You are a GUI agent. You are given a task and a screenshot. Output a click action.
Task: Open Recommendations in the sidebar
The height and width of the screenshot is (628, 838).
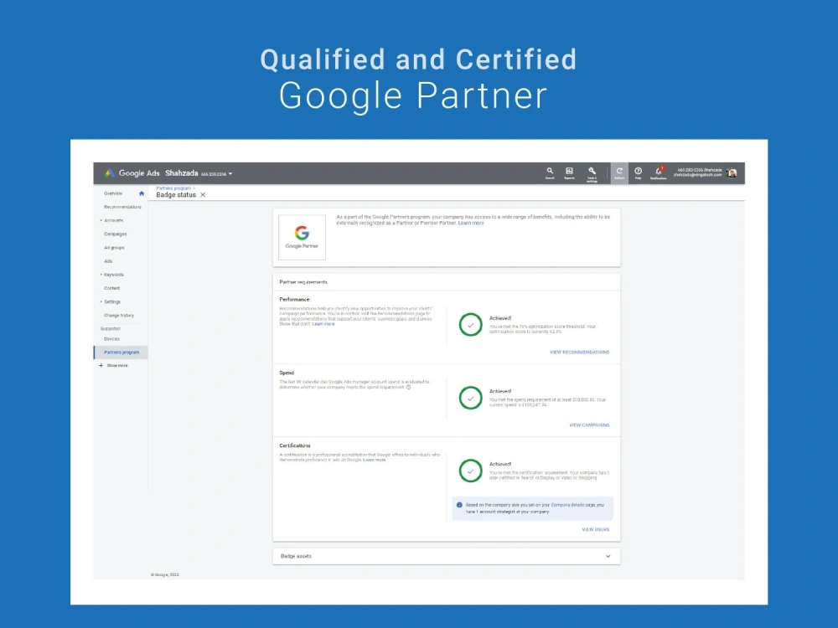(x=122, y=207)
